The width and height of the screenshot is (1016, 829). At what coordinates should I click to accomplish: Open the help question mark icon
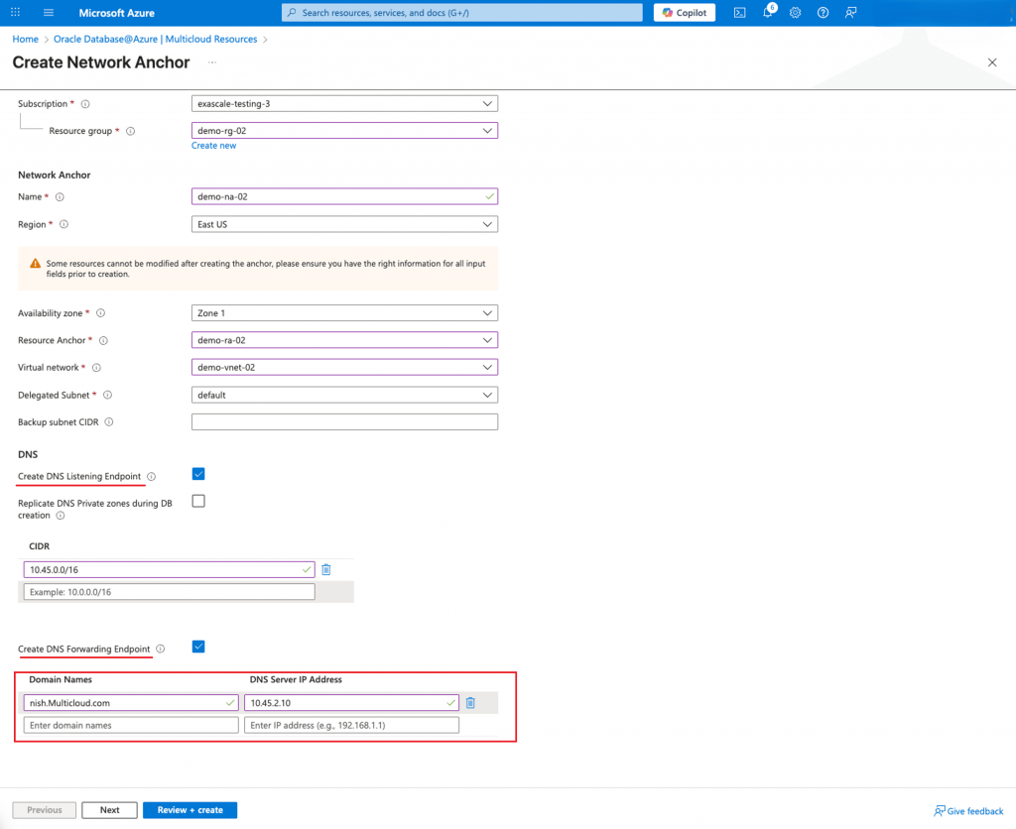823,13
